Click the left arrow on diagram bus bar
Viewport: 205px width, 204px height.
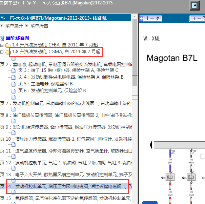point(151,145)
